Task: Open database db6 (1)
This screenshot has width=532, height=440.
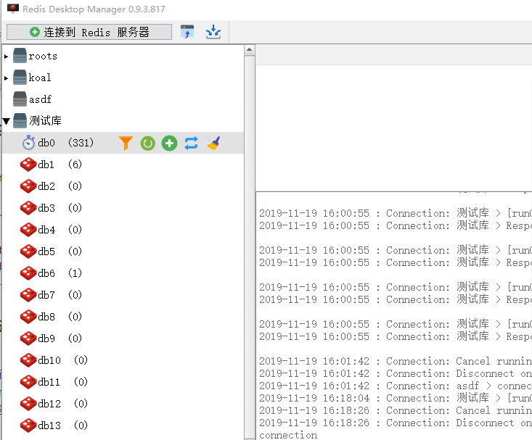Action: pos(60,273)
